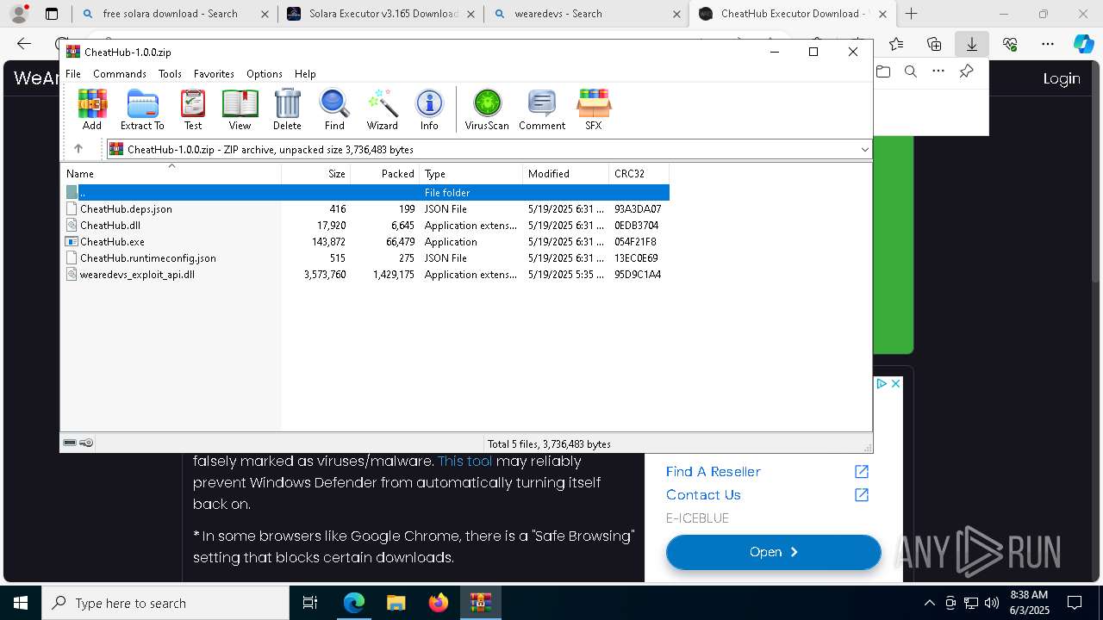Click the Delete trash icon
Viewport: 1103px width, 620px height.
(x=287, y=109)
